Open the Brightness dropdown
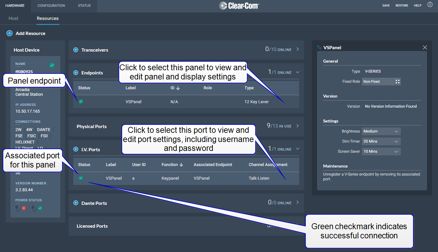Viewport: 438px width, 252px height. [381, 131]
